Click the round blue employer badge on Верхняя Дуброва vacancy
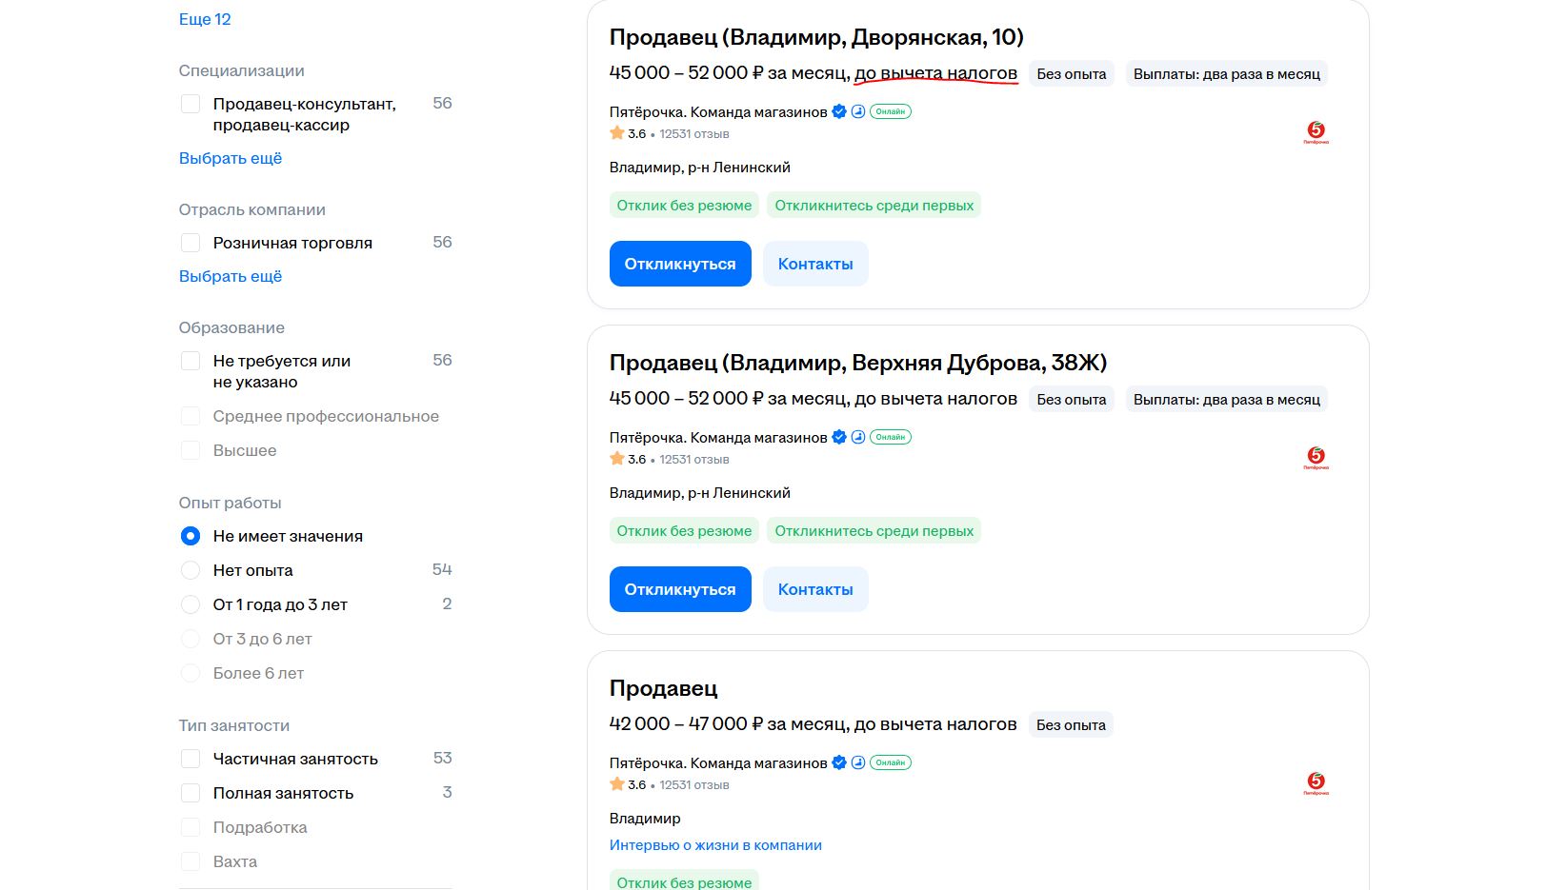The width and height of the screenshot is (1547, 890). (858, 437)
